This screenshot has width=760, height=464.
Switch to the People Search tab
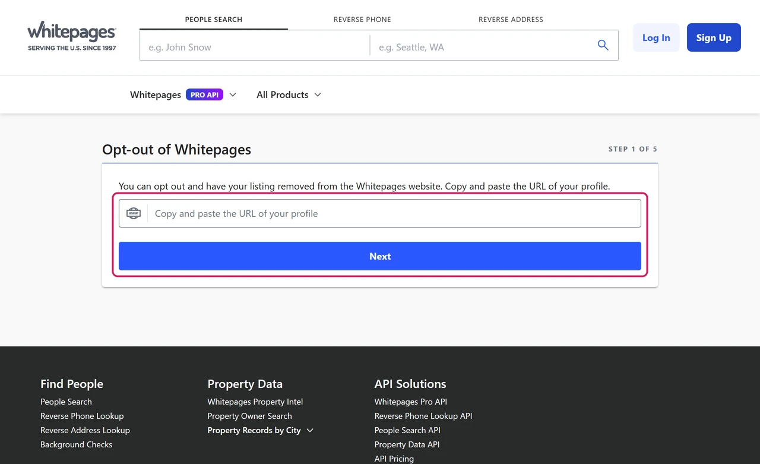coord(214,20)
